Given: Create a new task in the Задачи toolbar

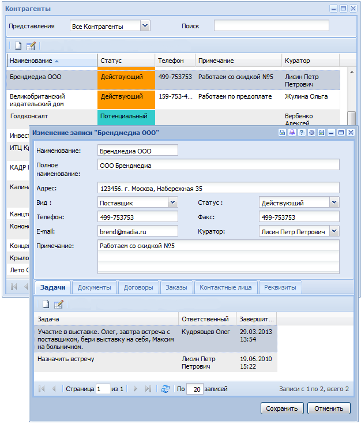Looking at the screenshot, I should point(46,304).
